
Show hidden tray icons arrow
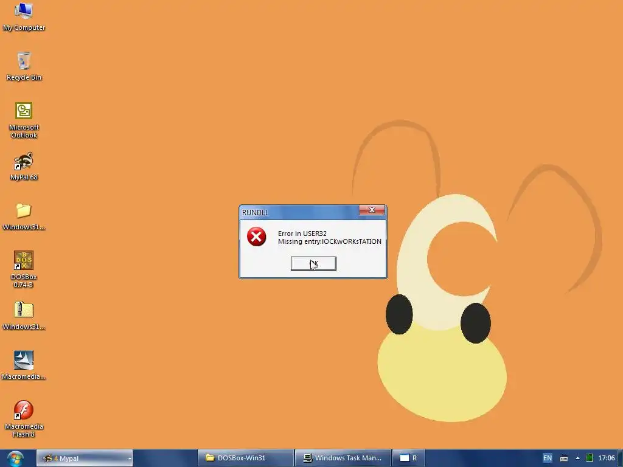point(577,458)
